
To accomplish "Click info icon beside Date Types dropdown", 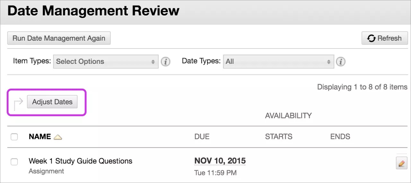I will pos(341,61).
